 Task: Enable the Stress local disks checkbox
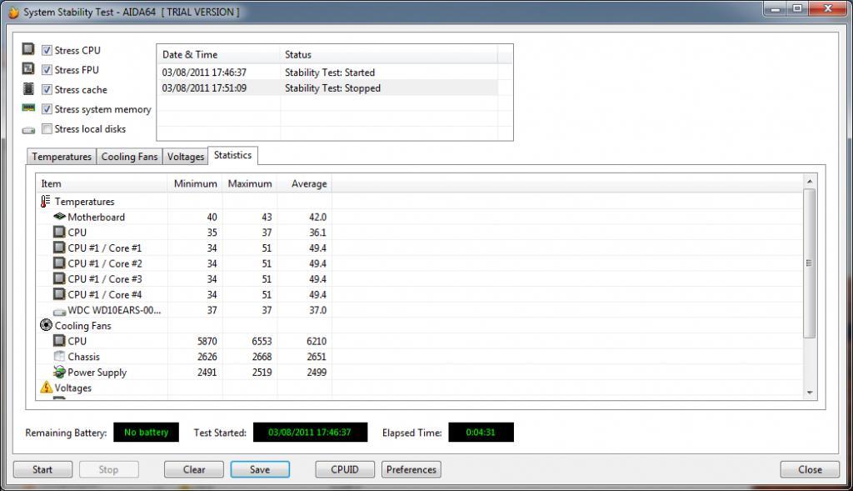47,128
